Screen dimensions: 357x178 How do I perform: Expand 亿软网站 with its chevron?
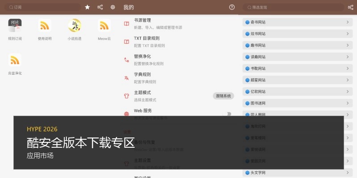(348, 92)
